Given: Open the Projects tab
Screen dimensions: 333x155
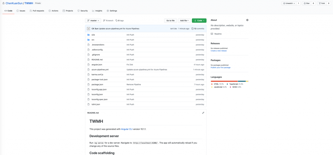Looking at the screenshot, I should click(x=68, y=11).
